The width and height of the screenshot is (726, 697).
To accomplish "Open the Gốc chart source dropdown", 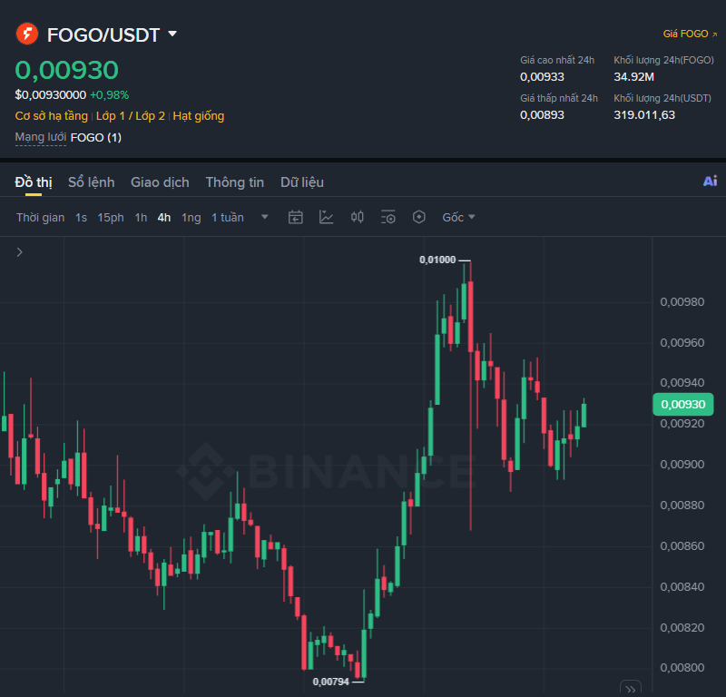I will tap(458, 217).
